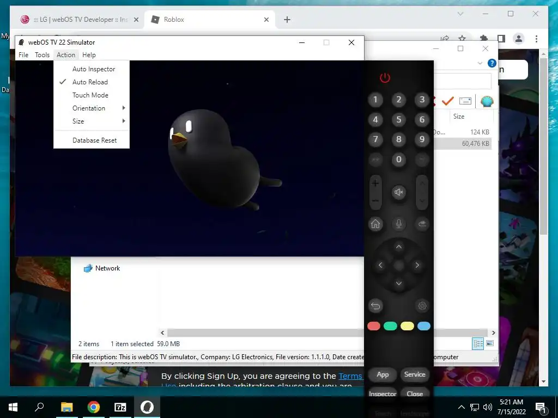This screenshot has height=418, width=558.
Task: Click the Back arrow button on remote
Action: pos(375,306)
